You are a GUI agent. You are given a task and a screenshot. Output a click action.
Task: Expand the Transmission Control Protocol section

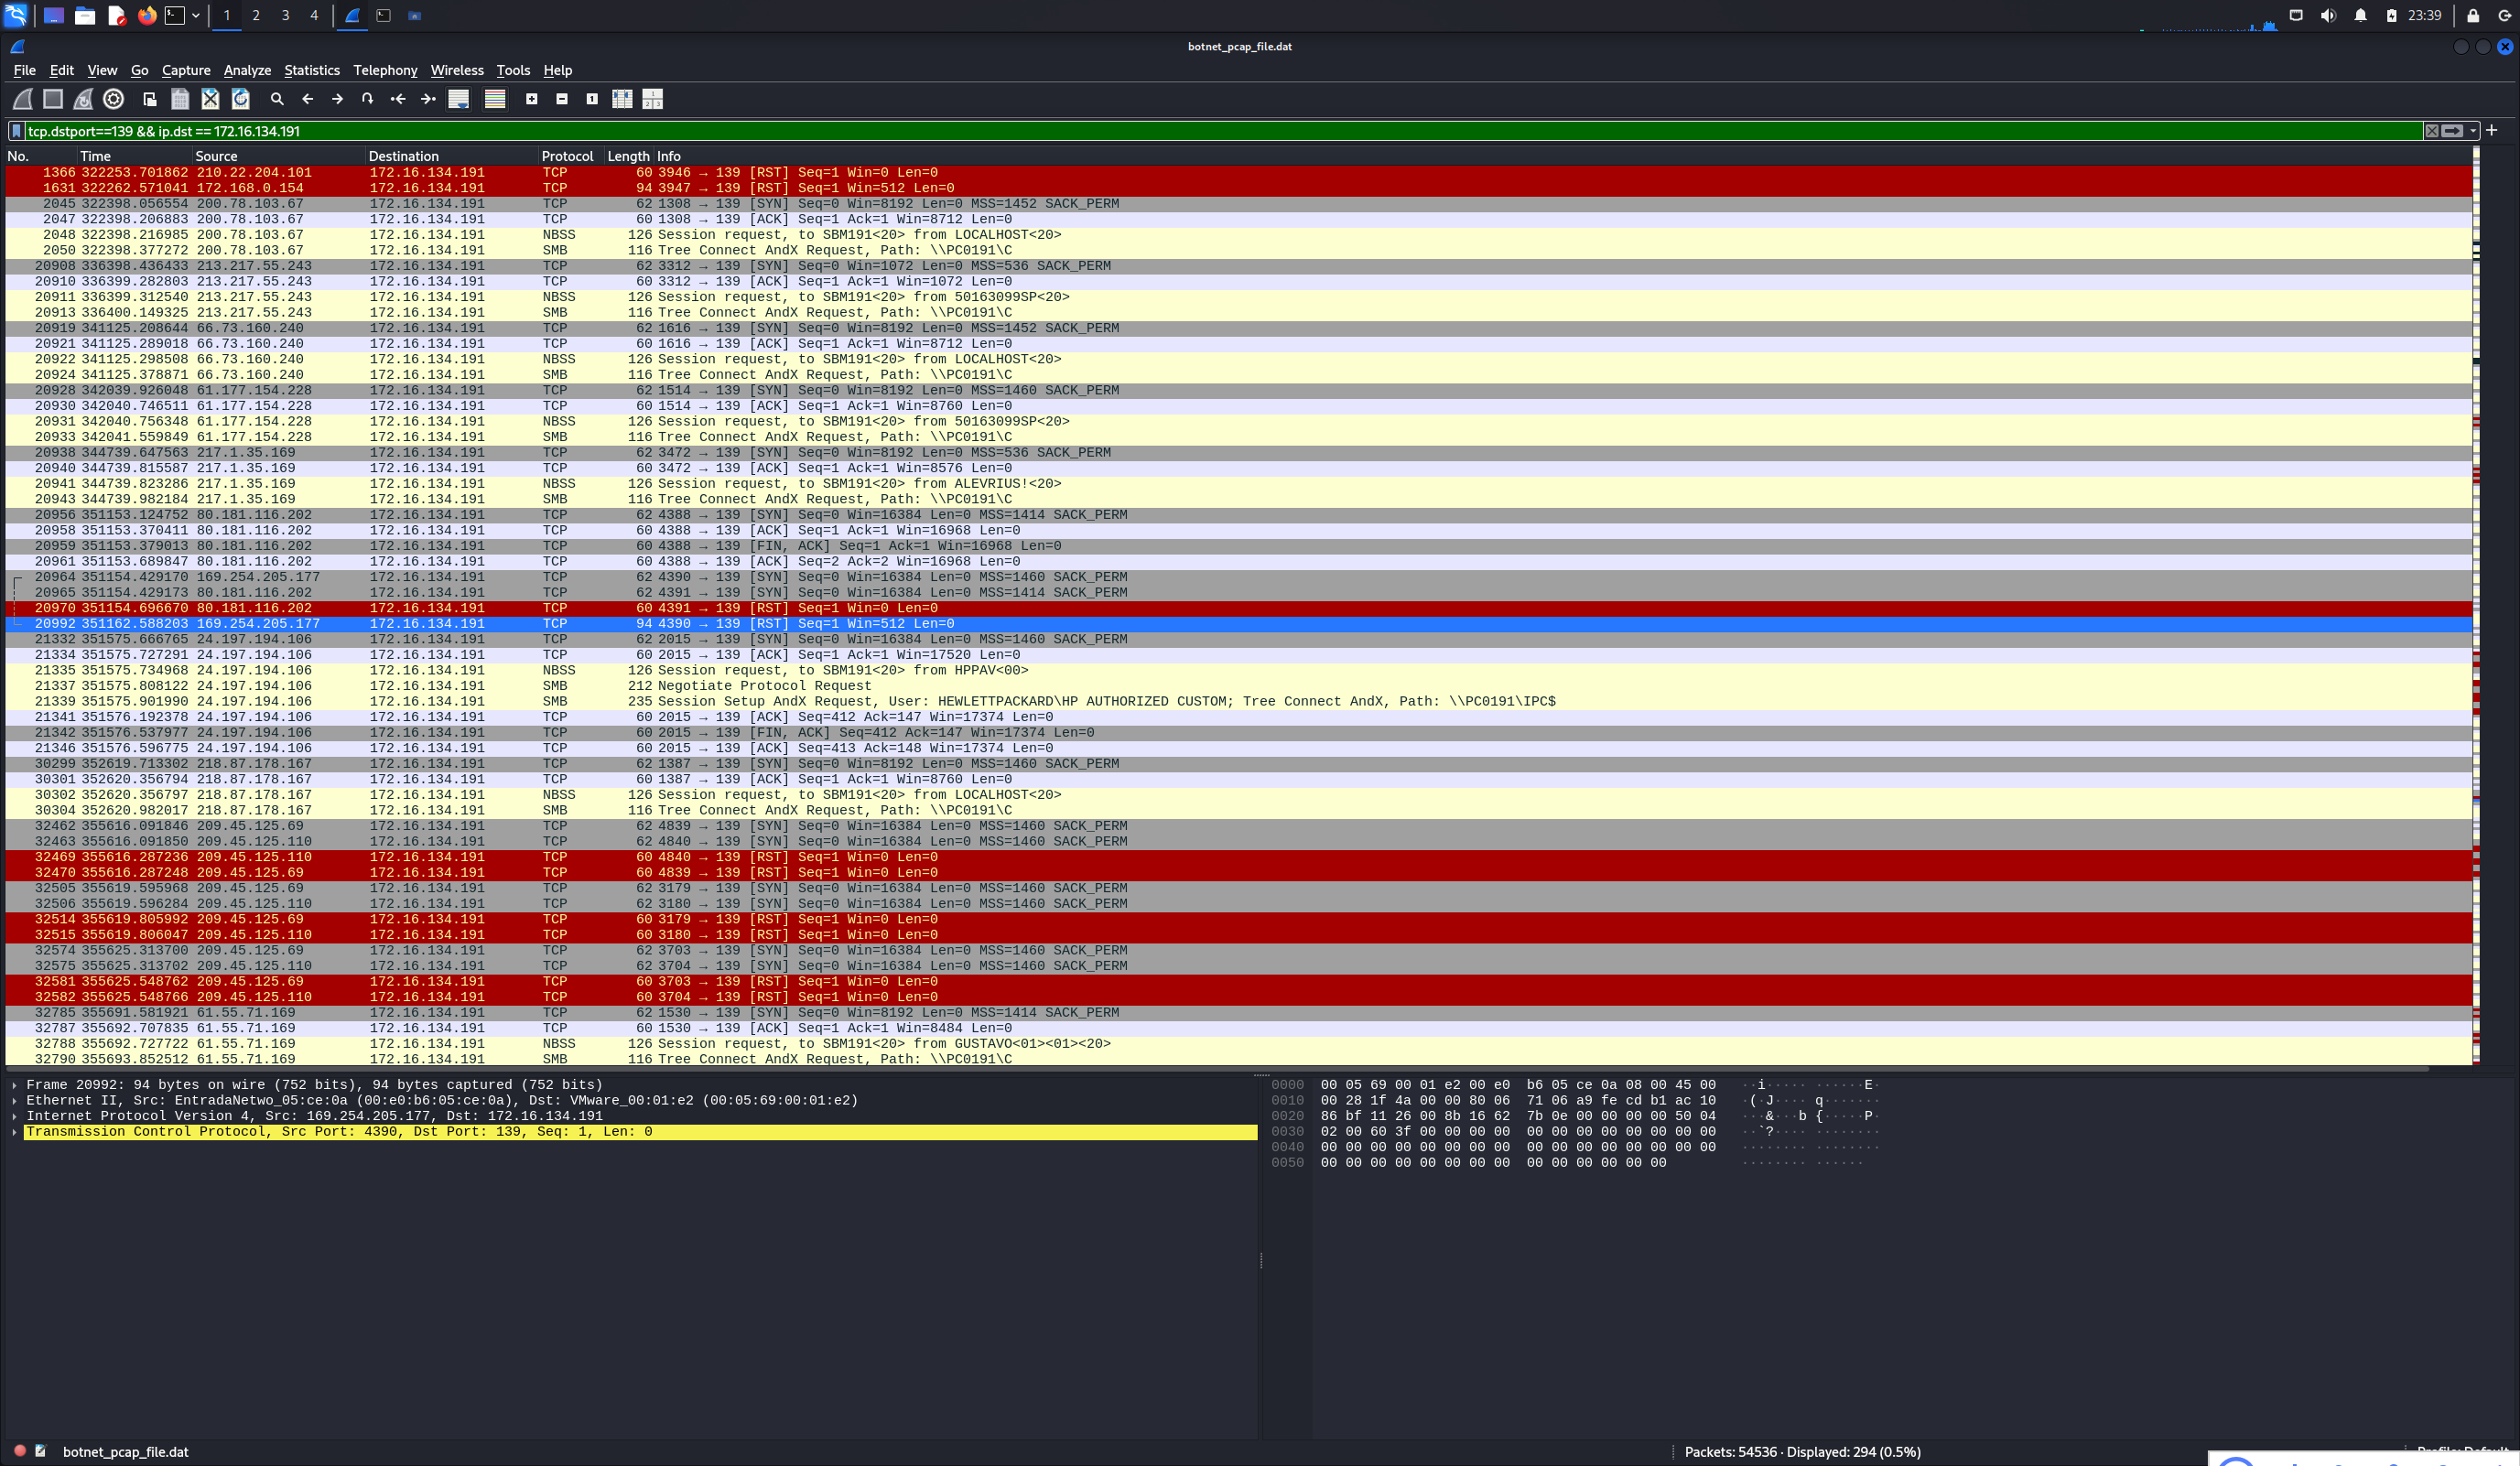(x=14, y=1132)
